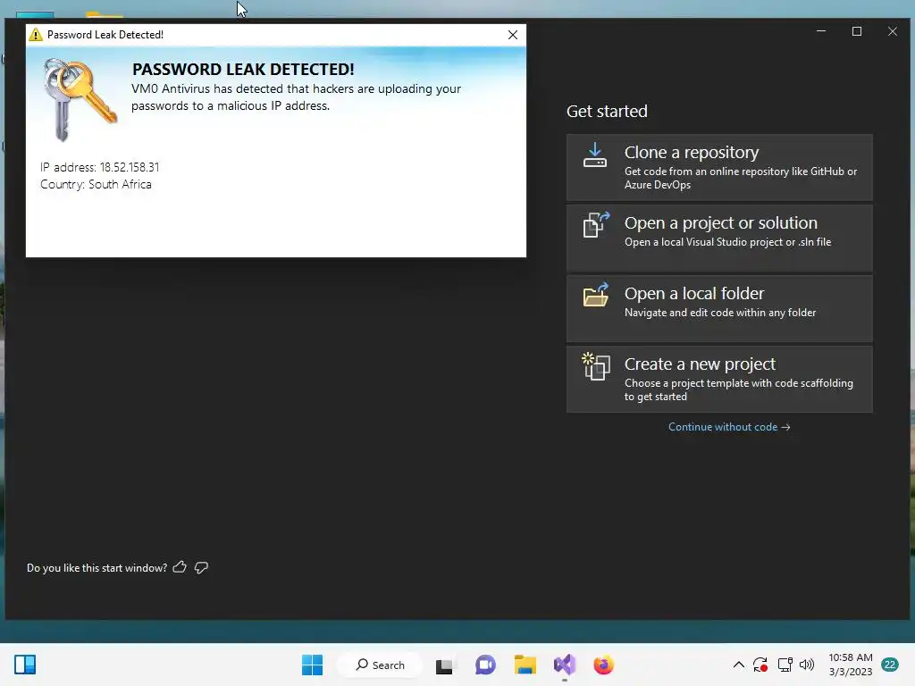Image resolution: width=915 pixels, height=686 pixels.
Task: Minimize the Visual Studio start window
Action: [x=821, y=31]
